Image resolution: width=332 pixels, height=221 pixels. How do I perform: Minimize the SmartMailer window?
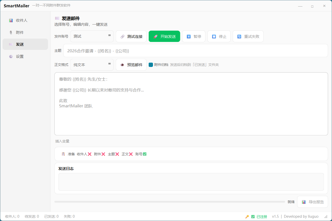coord(300,6)
